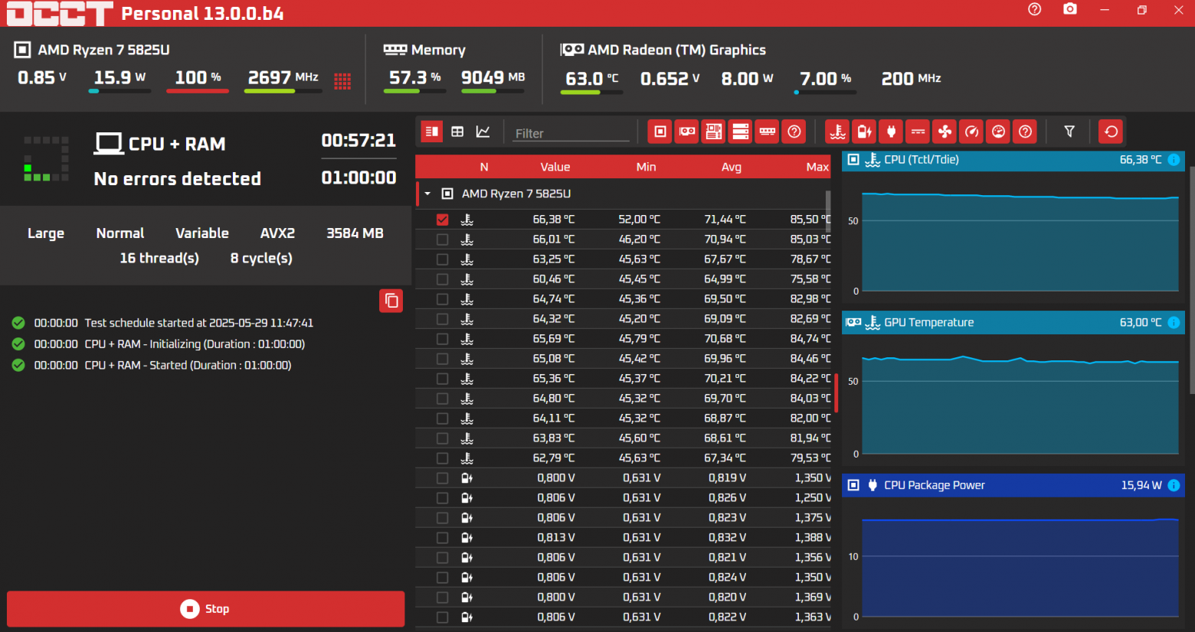The width and height of the screenshot is (1195, 632).
Task: Toggle the voltage battery sensor type filter
Action: pos(864,132)
